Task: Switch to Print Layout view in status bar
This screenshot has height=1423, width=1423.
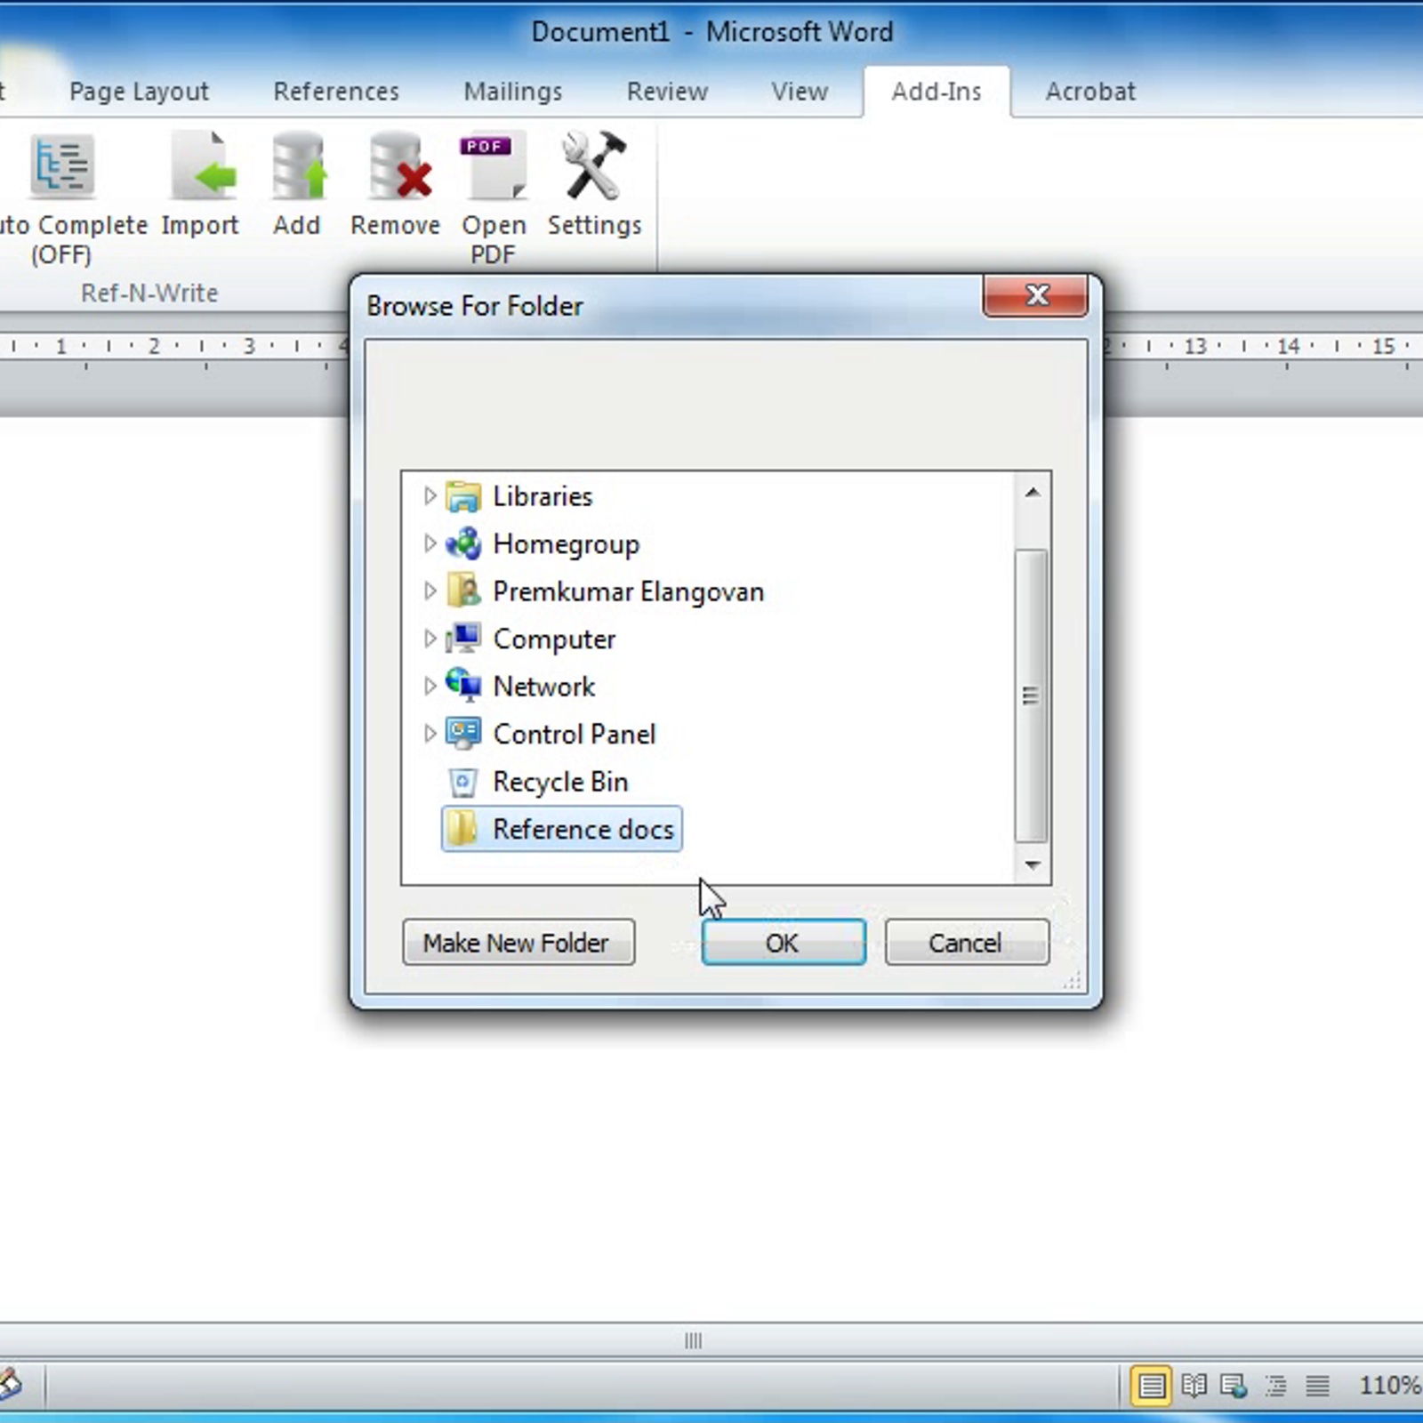Action: pyautogui.click(x=1151, y=1386)
